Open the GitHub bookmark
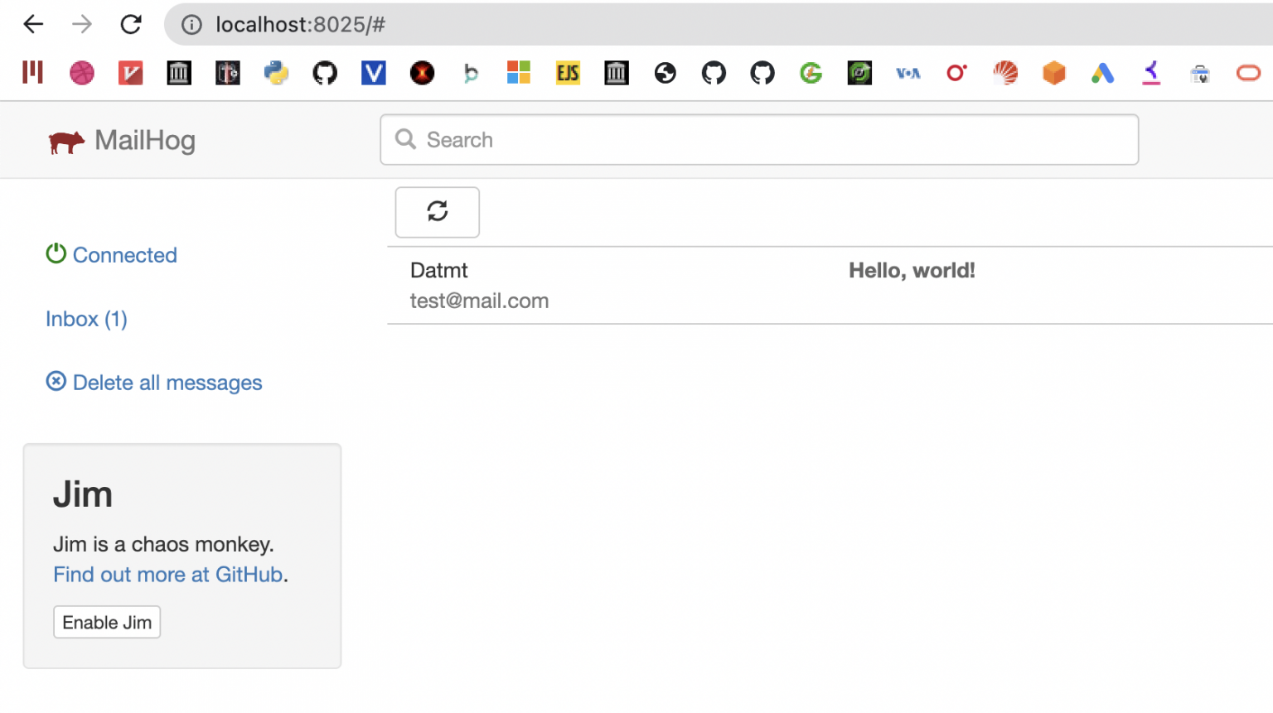 (324, 73)
